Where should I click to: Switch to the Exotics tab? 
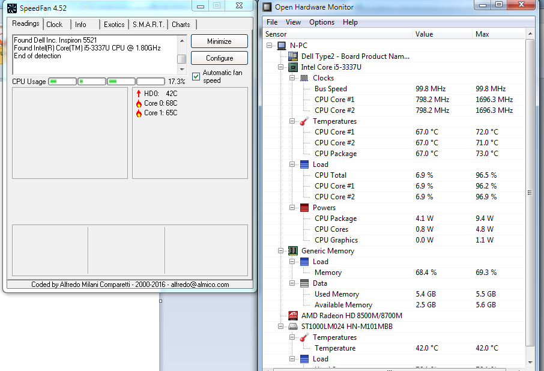click(x=114, y=25)
